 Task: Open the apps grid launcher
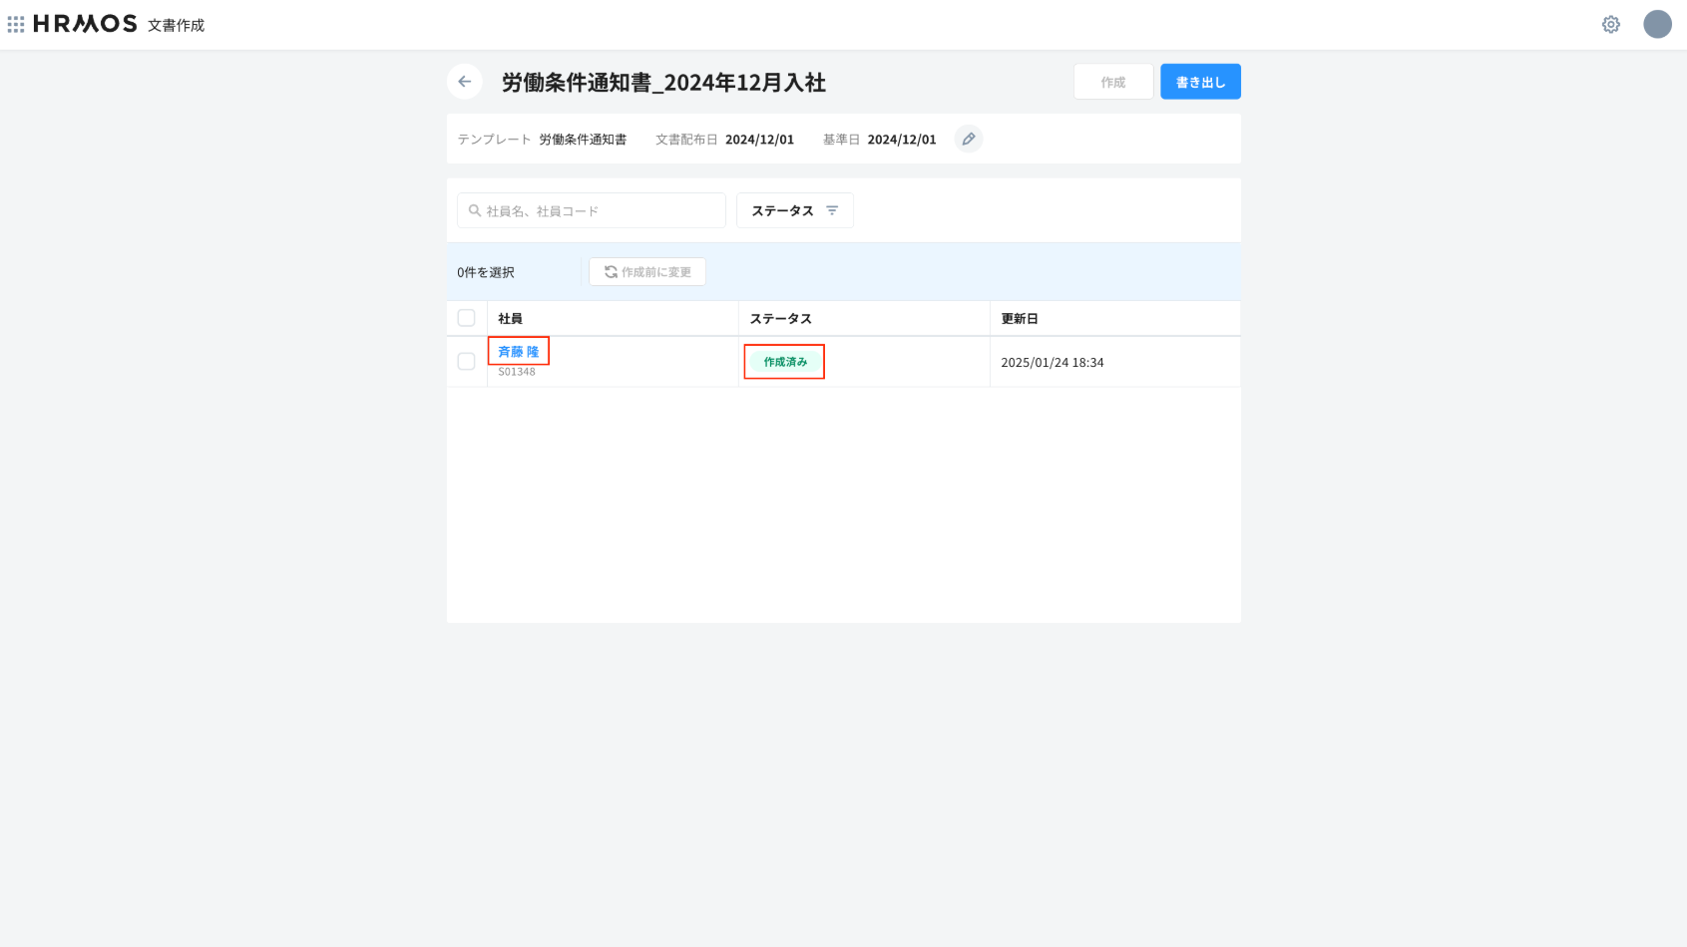(x=16, y=24)
